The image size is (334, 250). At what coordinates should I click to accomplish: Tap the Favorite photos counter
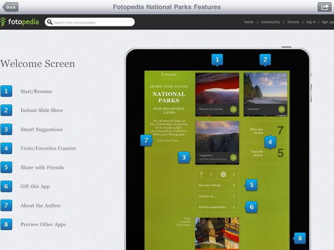pos(266,153)
